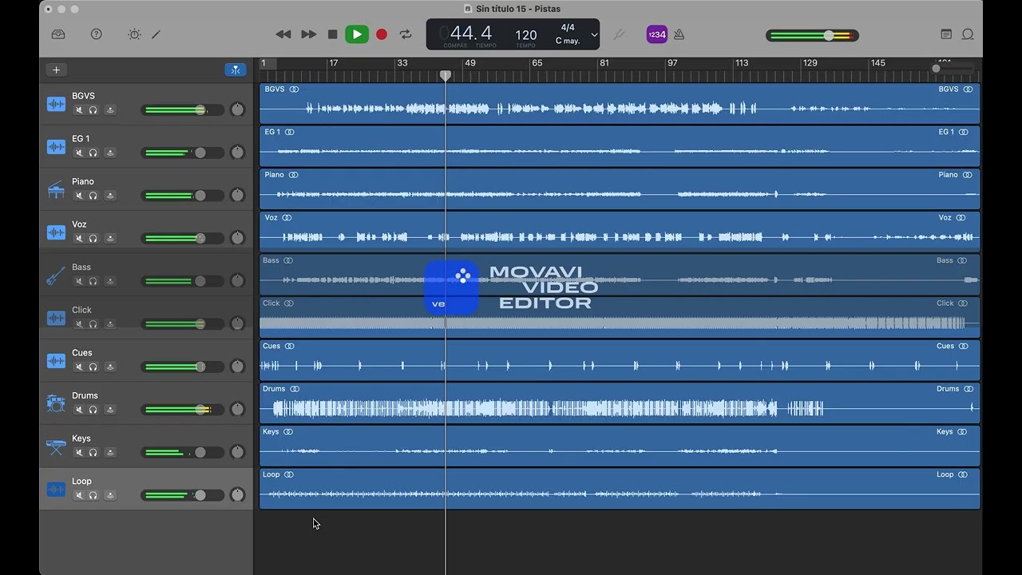The image size is (1022, 575).
Task: Open the tuner icon
Action: coord(619,34)
